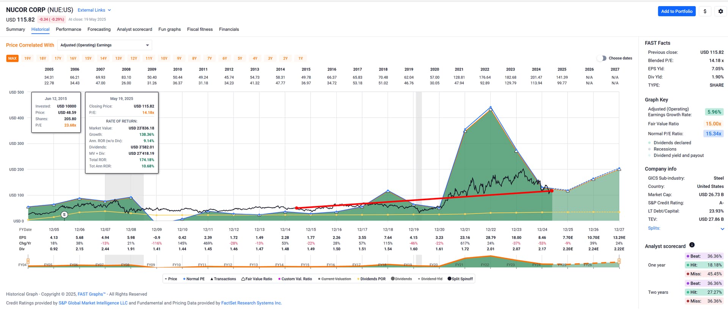
Task: Open the Summary tab
Action: pos(16,29)
